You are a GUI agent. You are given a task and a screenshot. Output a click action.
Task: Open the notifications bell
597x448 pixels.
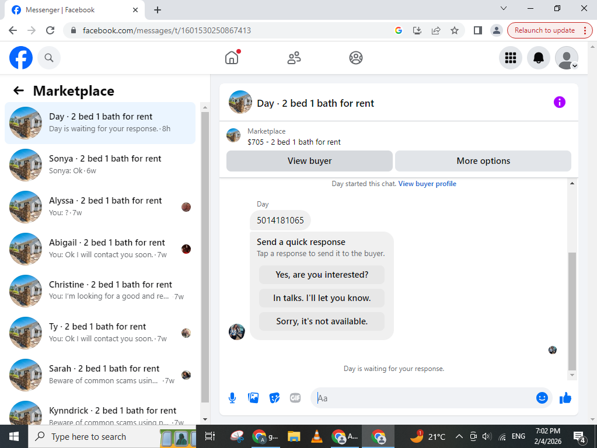point(539,58)
